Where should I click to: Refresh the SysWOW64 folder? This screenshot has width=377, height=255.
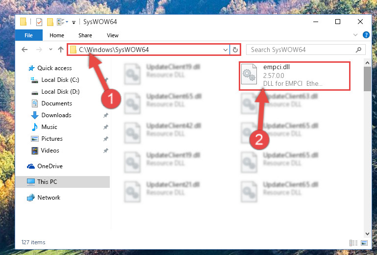coord(235,50)
